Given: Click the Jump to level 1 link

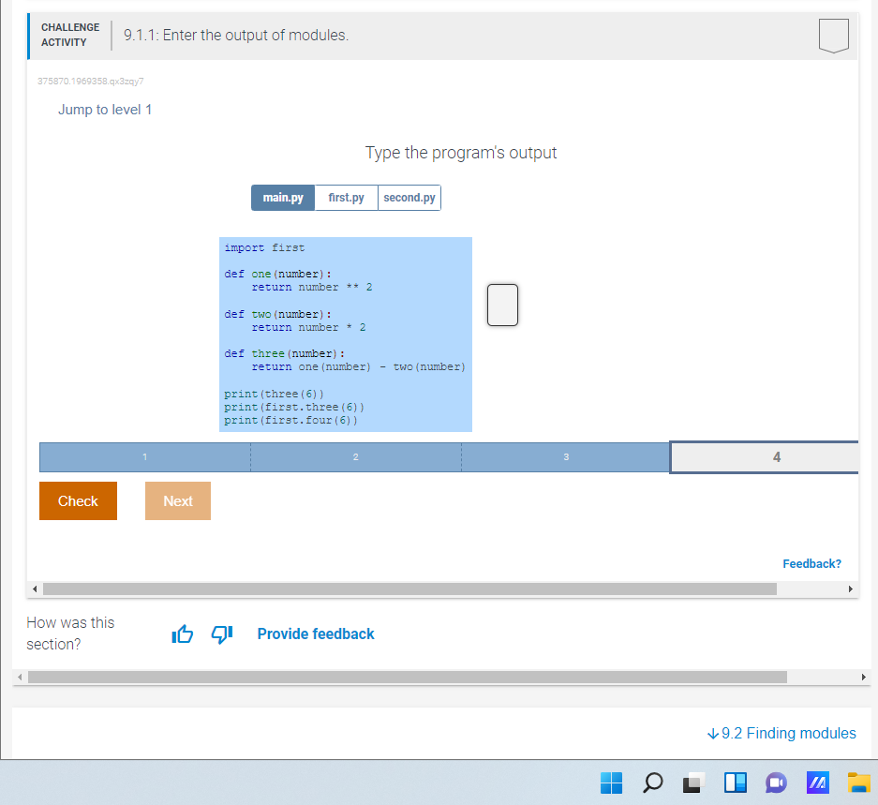Looking at the screenshot, I should [105, 110].
